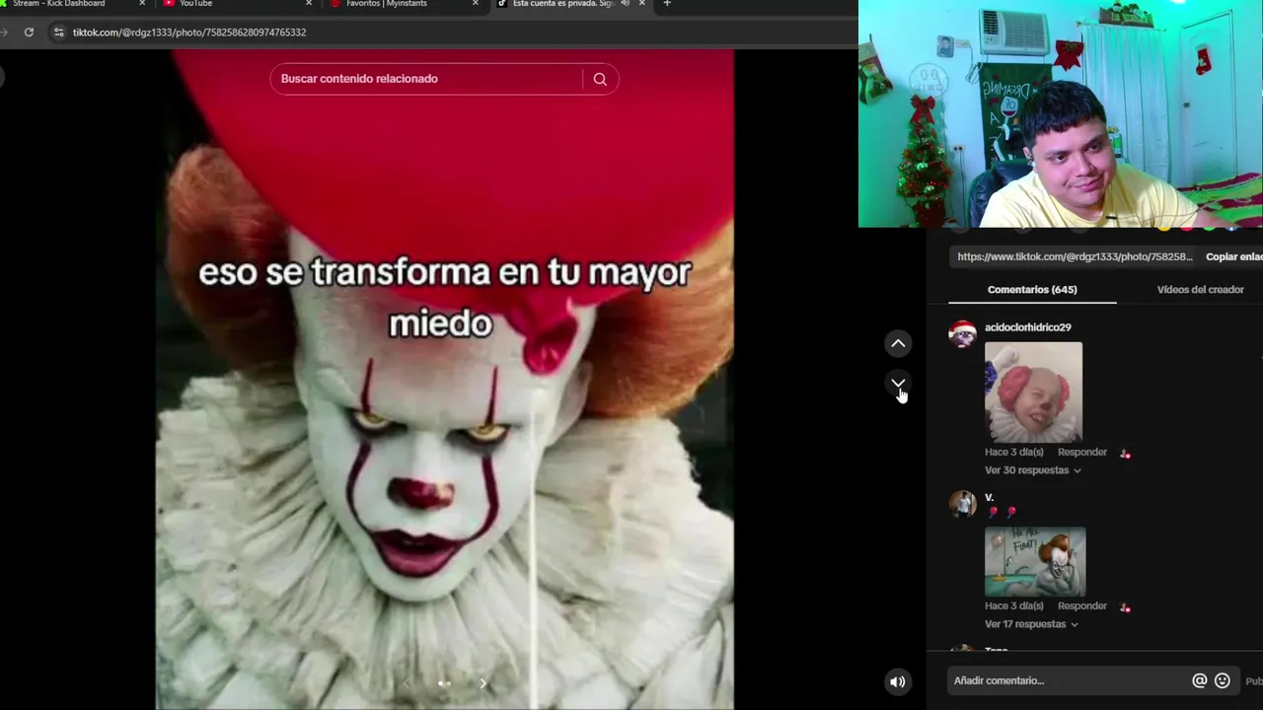
Task: Close the Myinstants tab
Action: [x=476, y=4]
